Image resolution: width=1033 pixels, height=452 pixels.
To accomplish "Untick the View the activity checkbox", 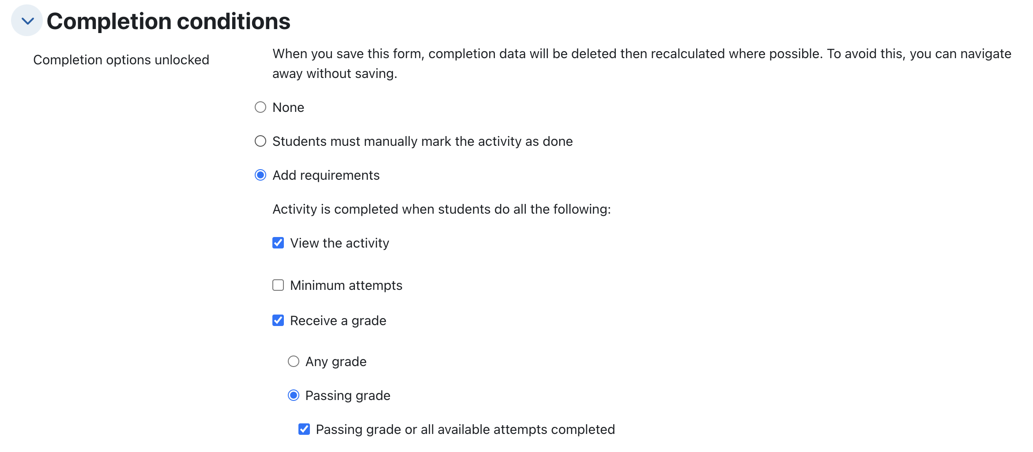I will 278,243.
